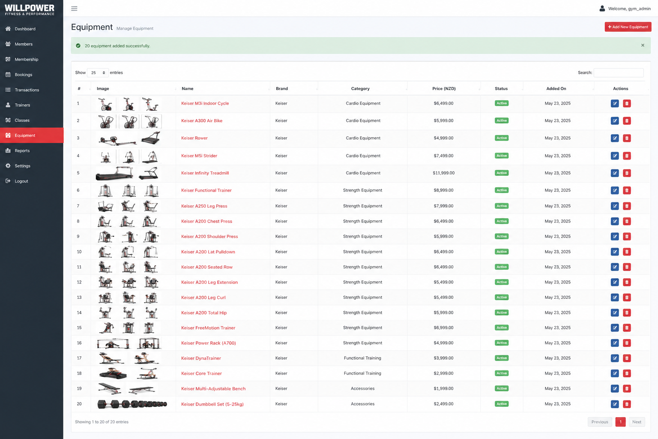The width and height of the screenshot is (658, 439).
Task: Go to Next page of results
Action: tap(637, 422)
